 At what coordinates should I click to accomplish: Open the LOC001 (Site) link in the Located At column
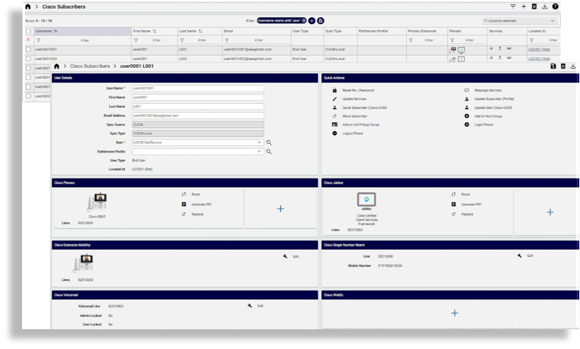pos(539,50)
